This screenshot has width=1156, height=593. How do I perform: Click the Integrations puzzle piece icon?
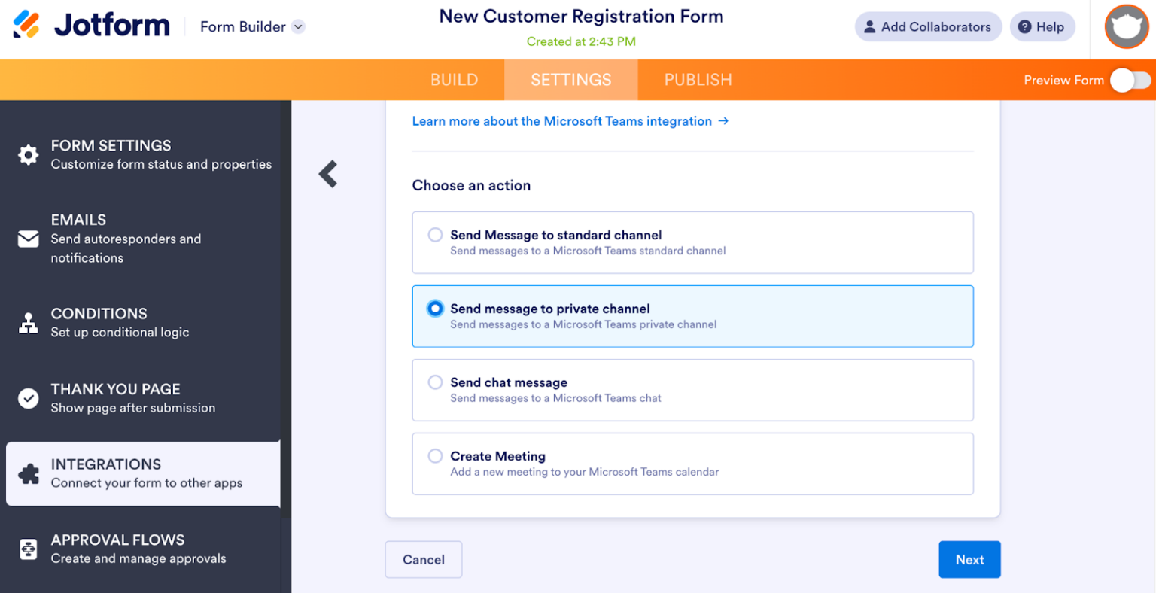[28, 473]
